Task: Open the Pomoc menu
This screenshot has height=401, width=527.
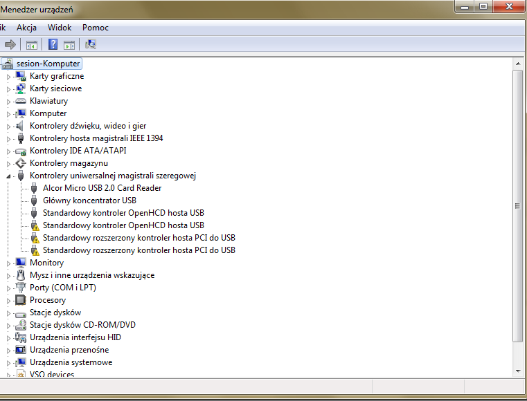Action: point(96,28)
